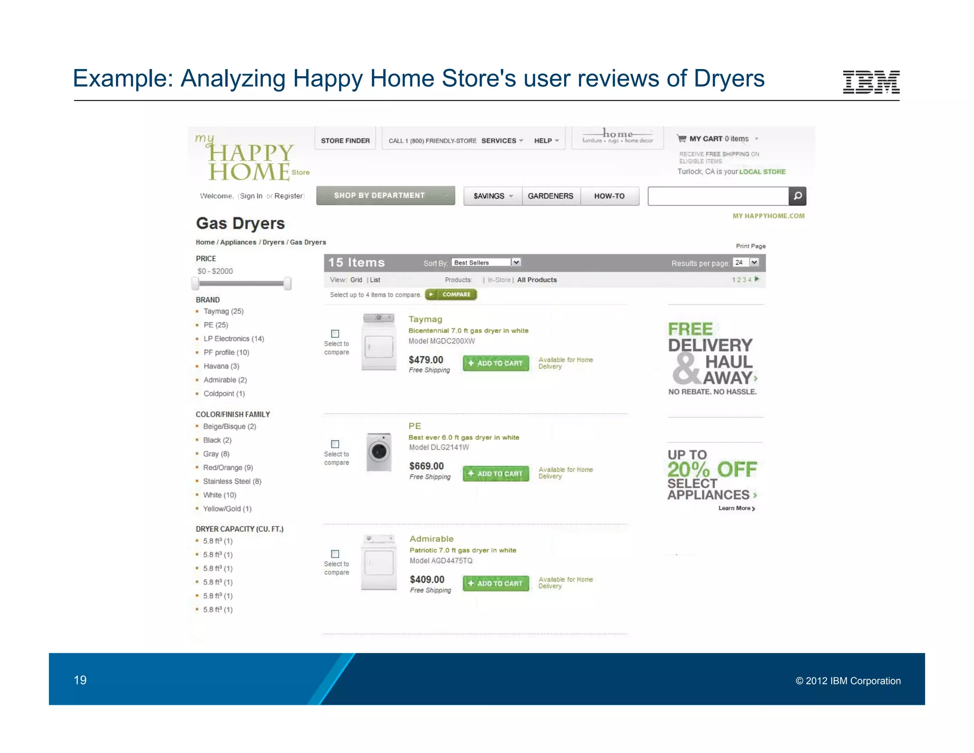Go to results page 2
The image size is (974, 753).
[x=739, y=280]
